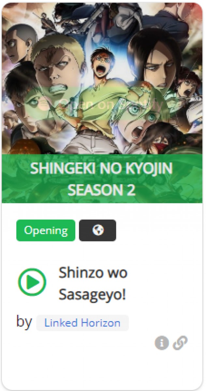Click the dark badge with globe symbol
The height and width of the screenshot is (391, 206).
coord(98,230)
